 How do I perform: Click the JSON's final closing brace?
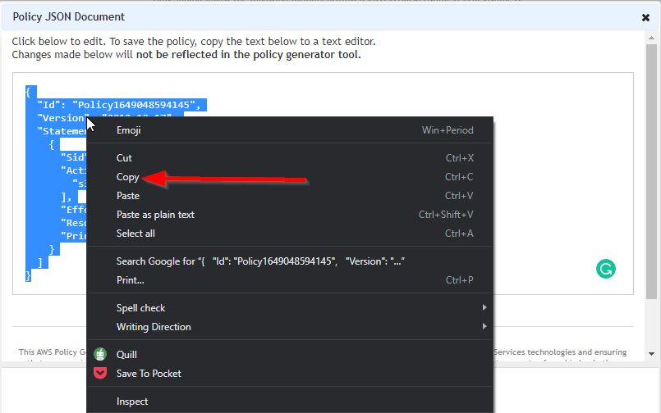(28, 275)
